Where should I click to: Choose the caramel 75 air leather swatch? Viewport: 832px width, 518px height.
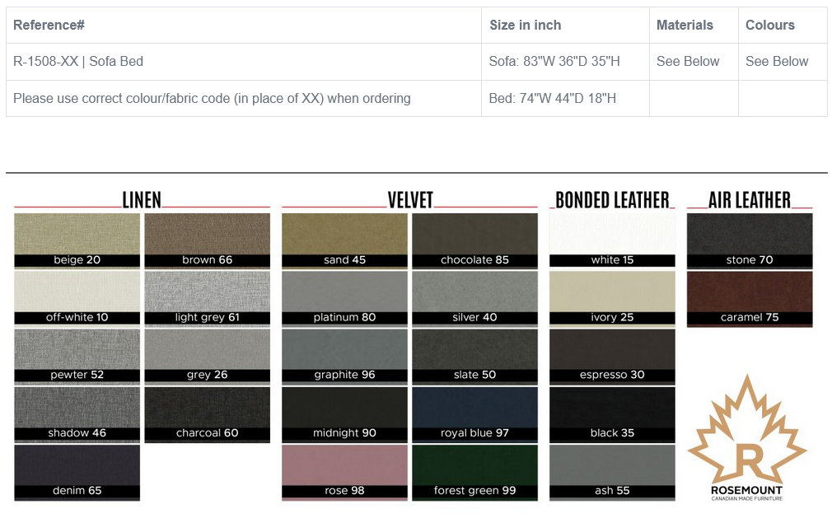tap(750, 298)
